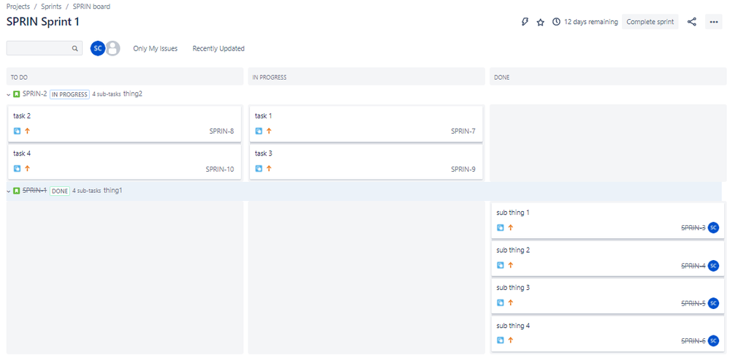Viewport: 730px width, 358px height.
Task: Click the SPRIN-3 issue key
Action: coord(693,228)
